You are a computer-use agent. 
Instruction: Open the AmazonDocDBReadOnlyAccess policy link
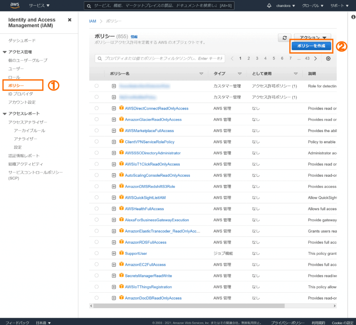[153, 298]
